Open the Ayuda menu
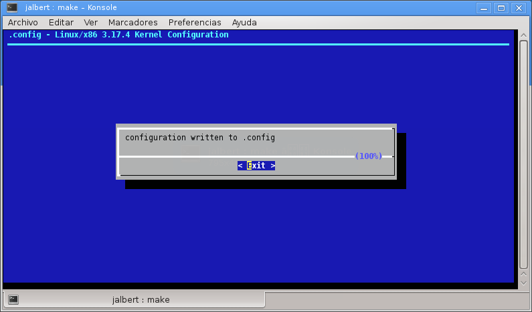 (x=244, y=22)
